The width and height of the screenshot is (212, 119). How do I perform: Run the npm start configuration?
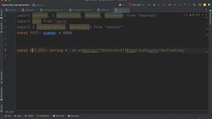[x=149, y=5]
